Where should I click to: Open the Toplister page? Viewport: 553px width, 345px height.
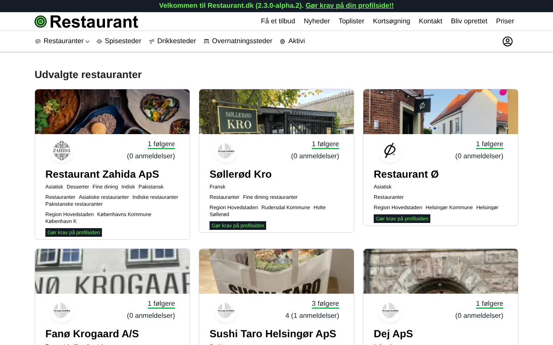click(351, 21)
